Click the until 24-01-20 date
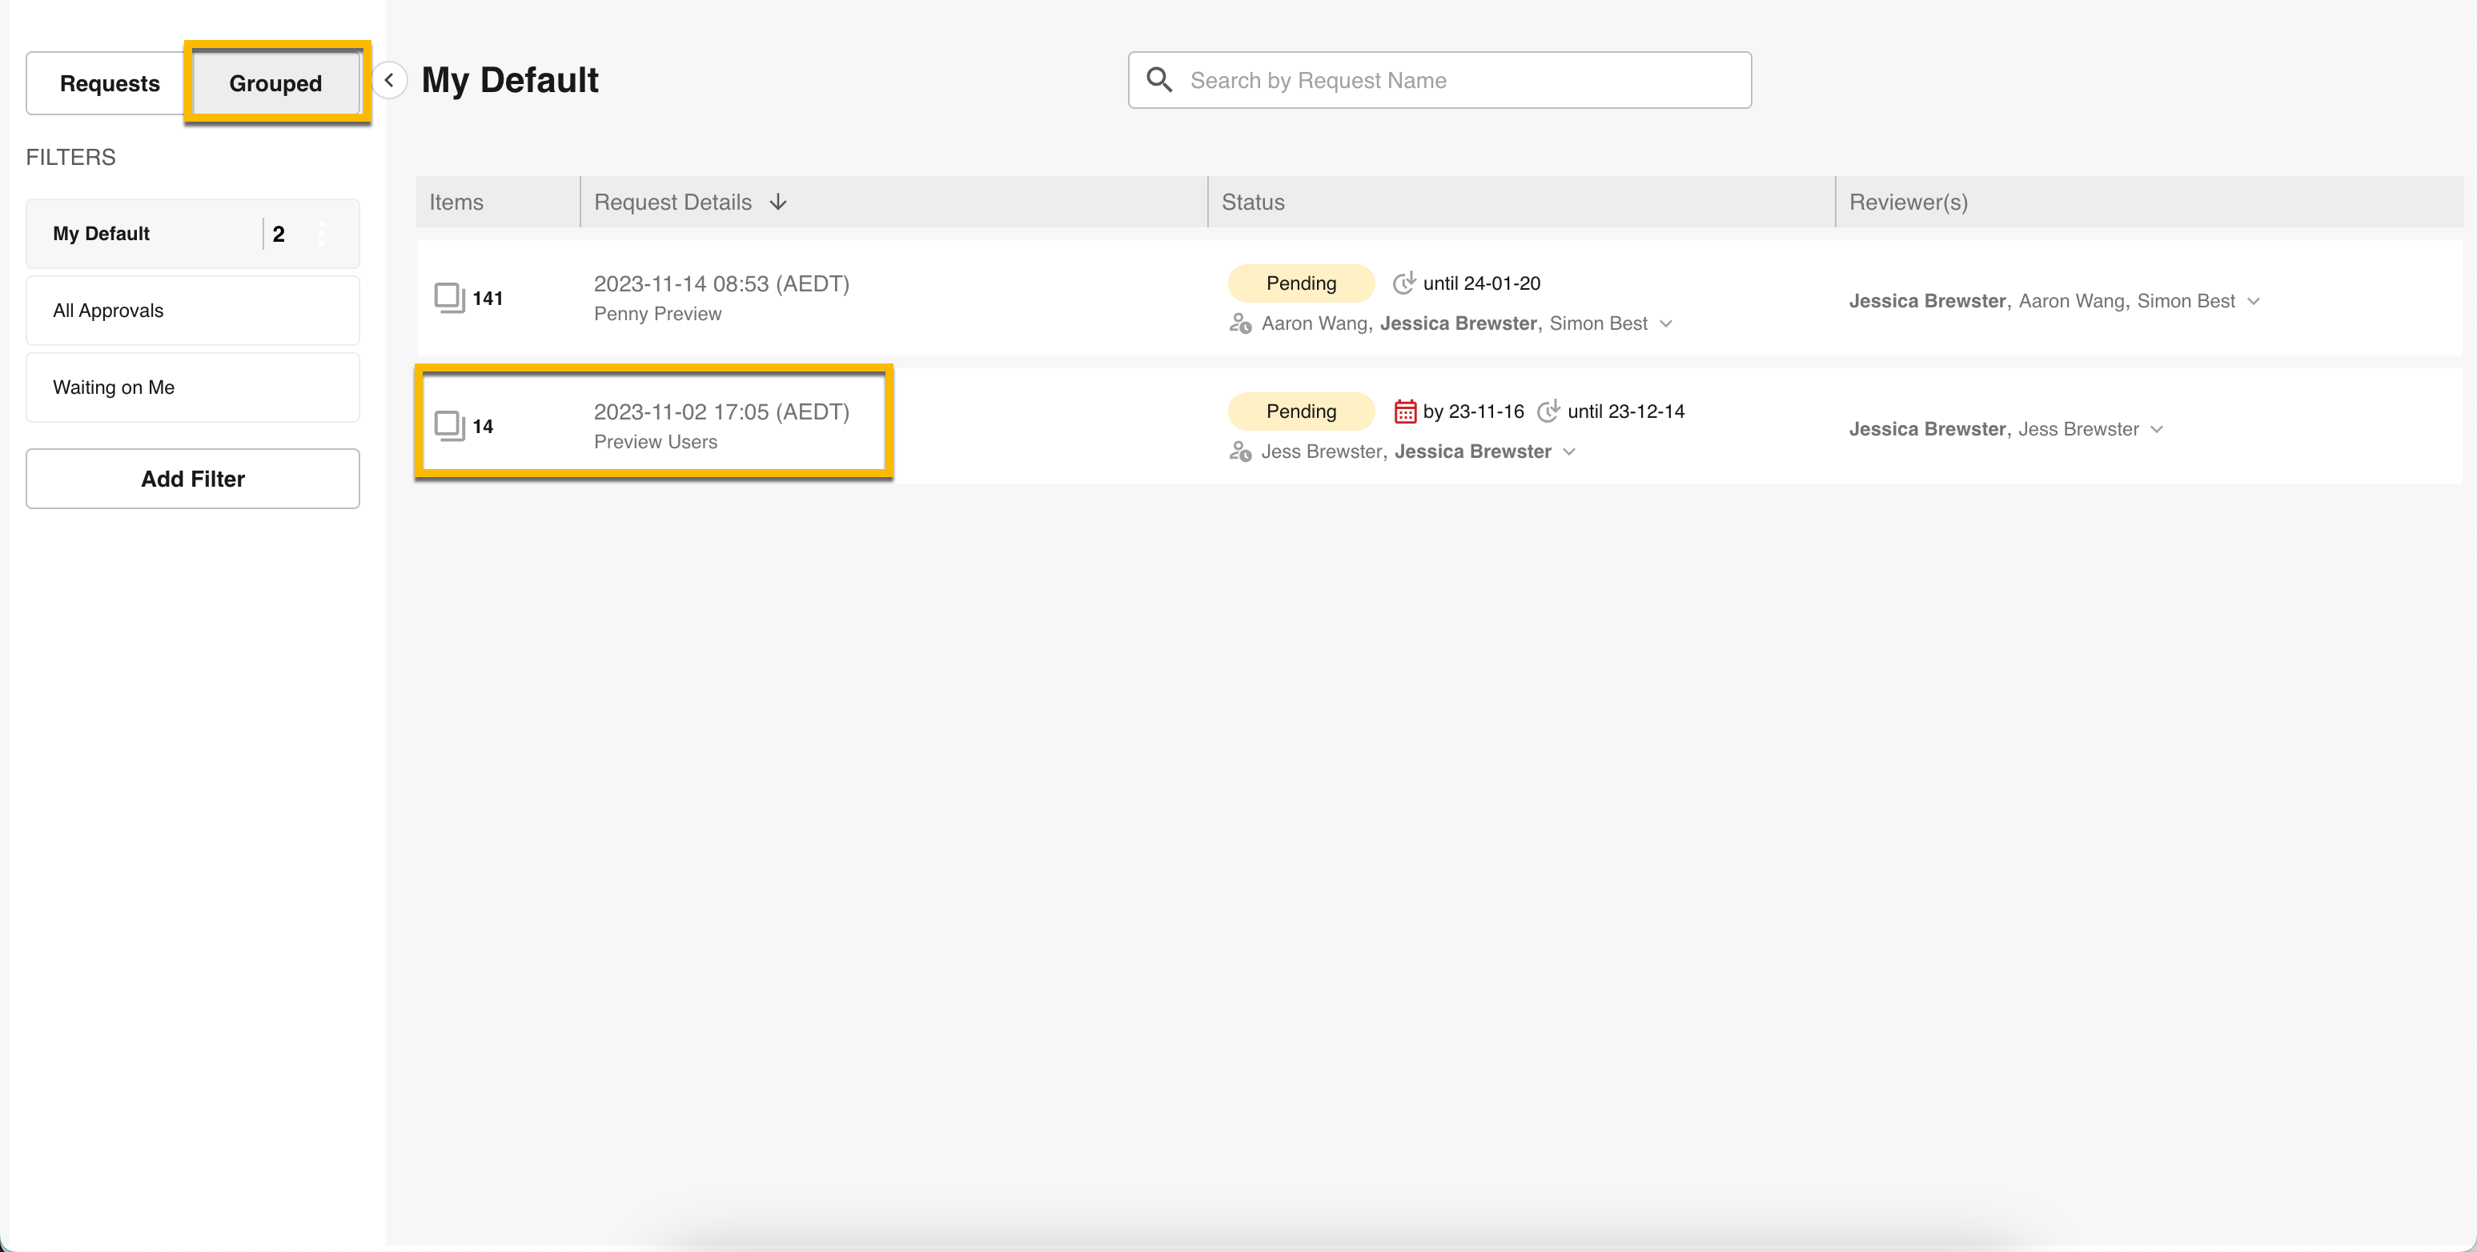 click(x=1482, y=283)
